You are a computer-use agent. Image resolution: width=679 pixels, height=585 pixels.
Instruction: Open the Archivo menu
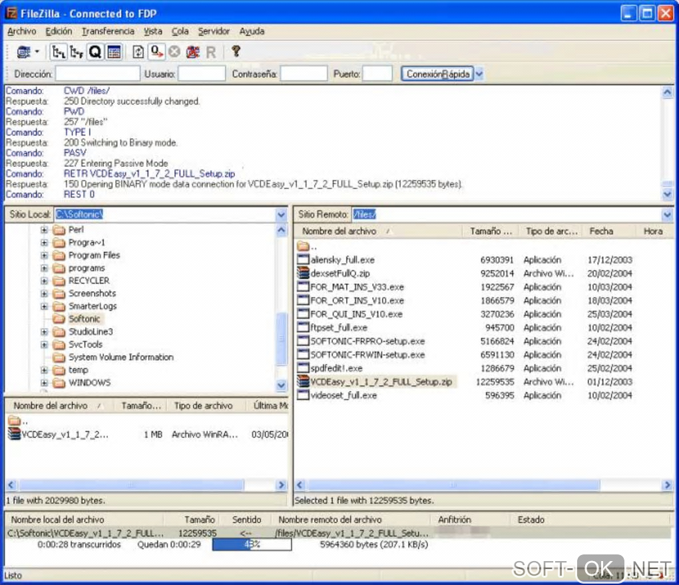22,31
